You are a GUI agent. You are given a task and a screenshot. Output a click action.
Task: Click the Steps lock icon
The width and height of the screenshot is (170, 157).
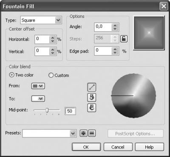coord(124,39)
